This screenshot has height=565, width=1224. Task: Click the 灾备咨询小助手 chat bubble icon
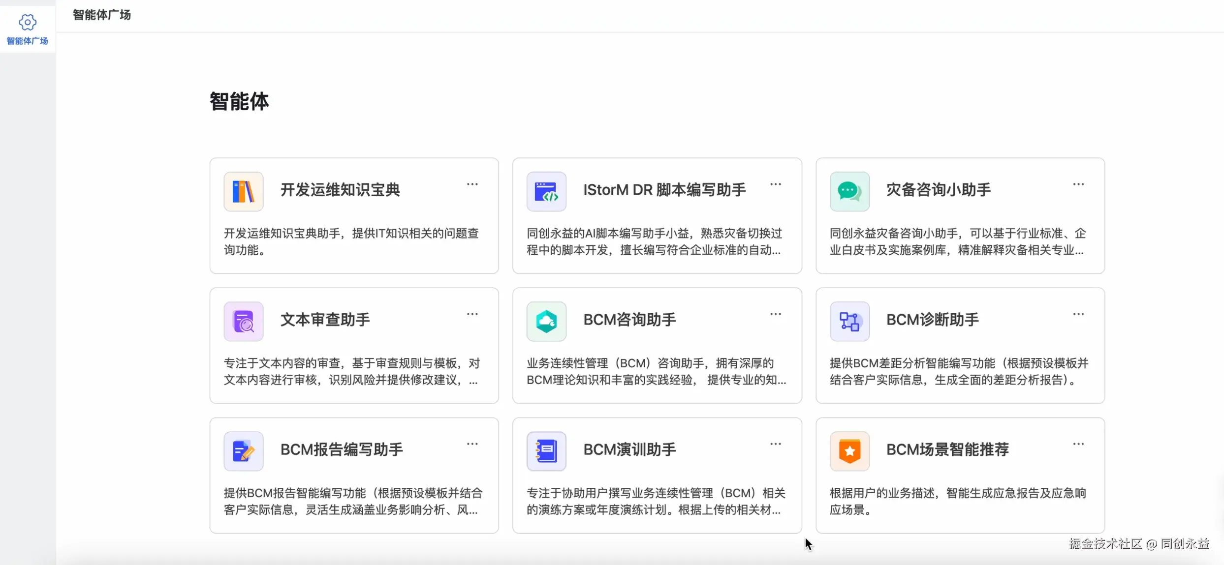849,191
